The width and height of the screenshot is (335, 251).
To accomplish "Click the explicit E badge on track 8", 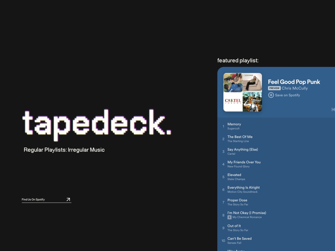I will pos(229,217).
